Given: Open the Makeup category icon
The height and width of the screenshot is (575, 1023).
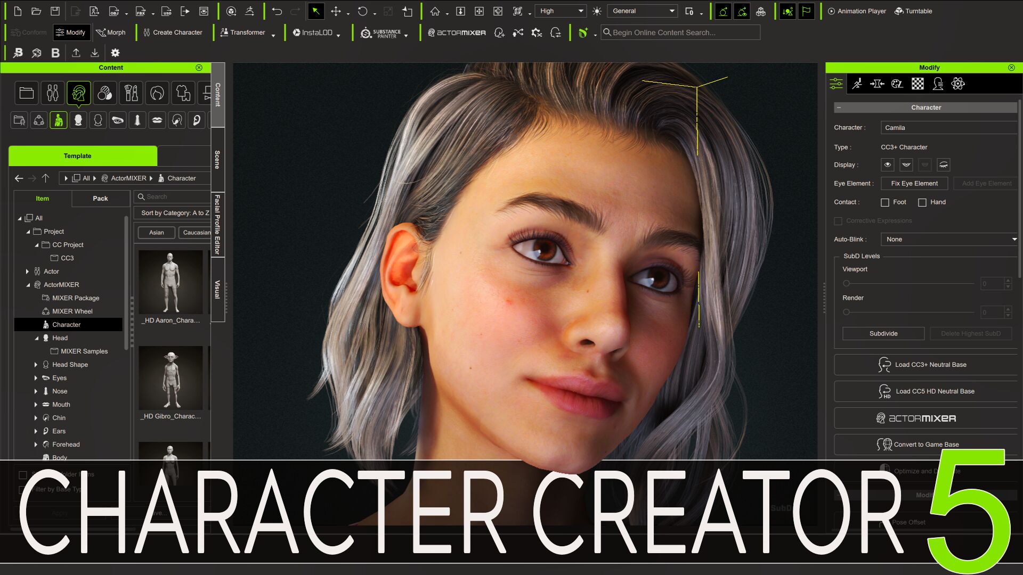Looking at the screenshot, I should pyautogui.click(x=131, y=93).
